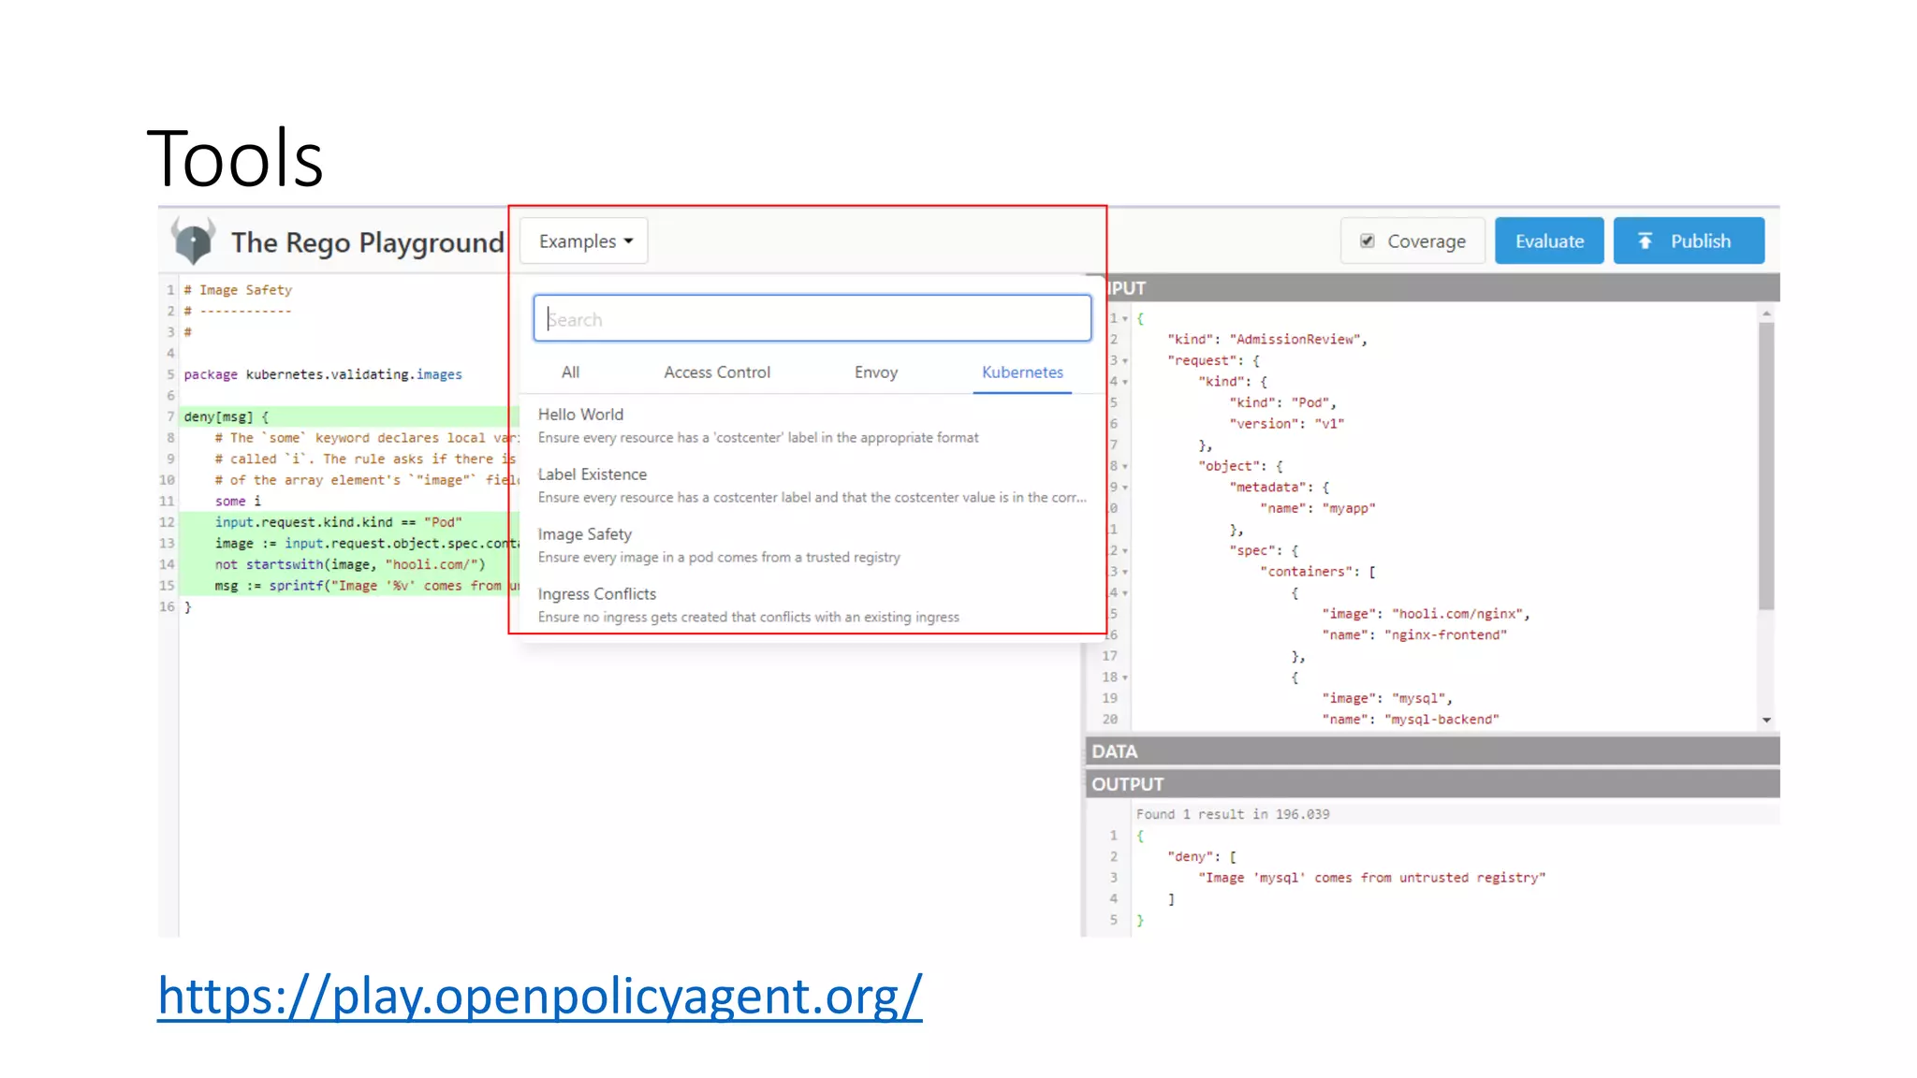Collapse the OUTPUT panel header
The image size is (1917, 1078).
click(x=1432, y=784)
